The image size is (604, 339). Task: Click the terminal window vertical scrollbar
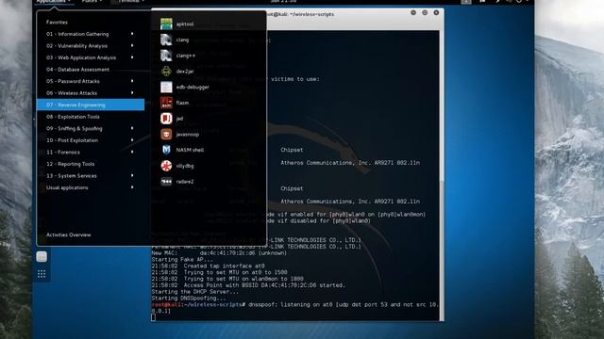442,175
